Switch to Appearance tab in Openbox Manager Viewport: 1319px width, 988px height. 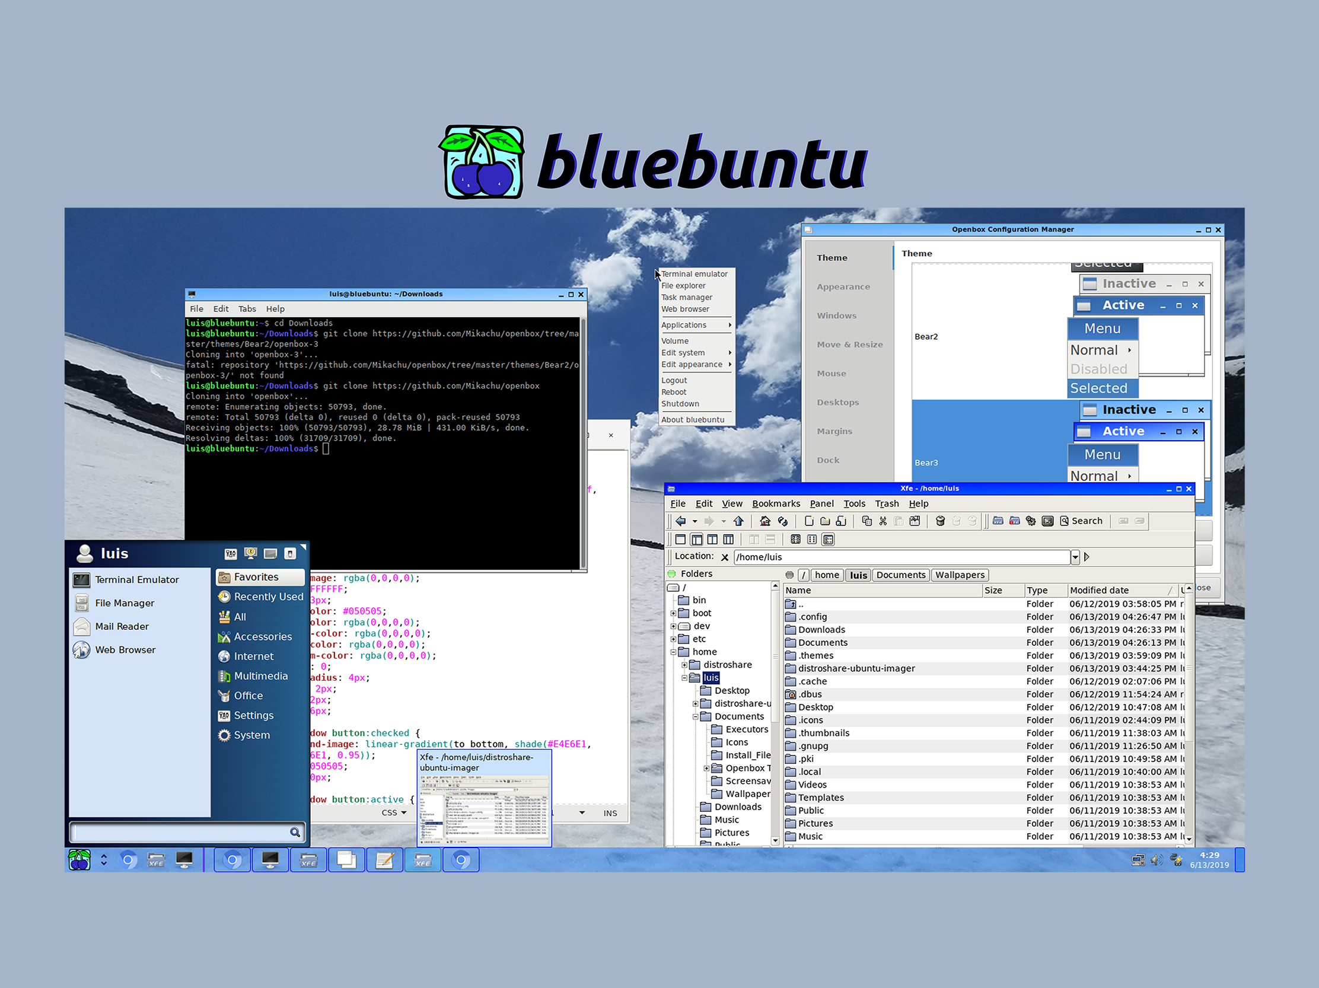(843, 287)
